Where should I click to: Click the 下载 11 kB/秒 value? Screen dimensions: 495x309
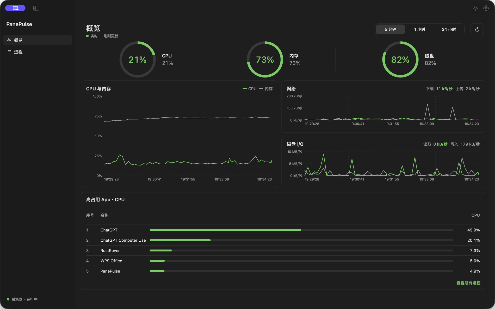[439, 89]
